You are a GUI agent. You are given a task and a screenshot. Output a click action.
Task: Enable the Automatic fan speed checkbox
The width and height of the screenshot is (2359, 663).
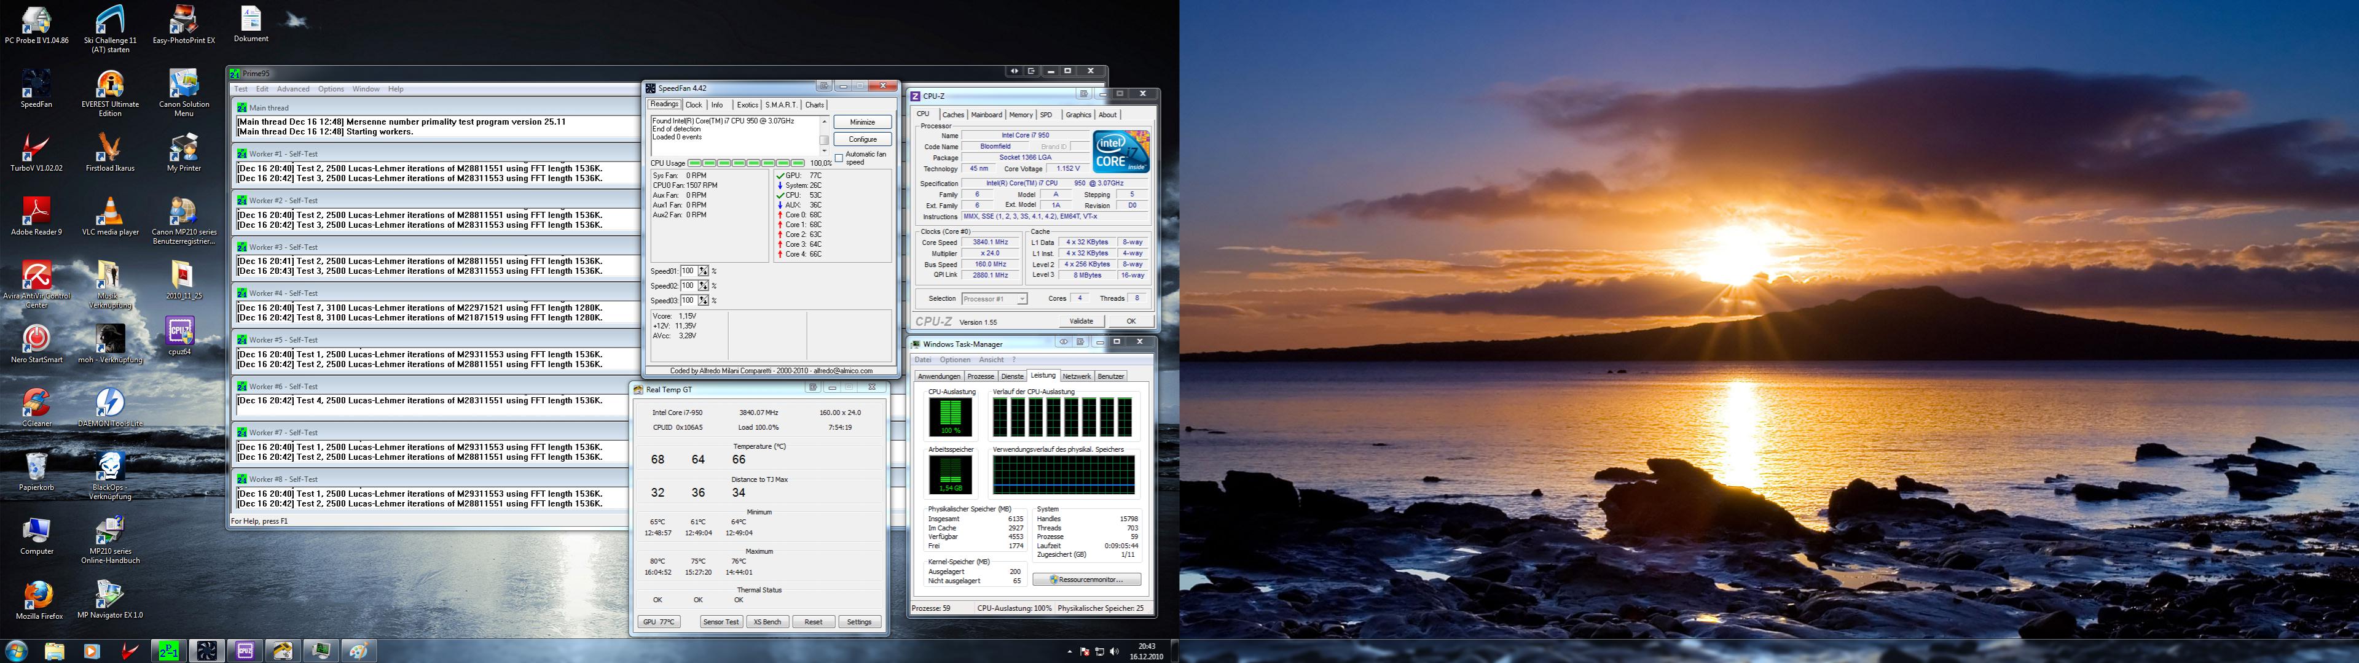839,158
